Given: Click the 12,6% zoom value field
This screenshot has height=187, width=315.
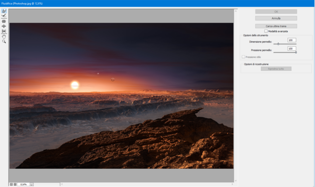Looking at the screenshot, I should [x=24, y=185].
